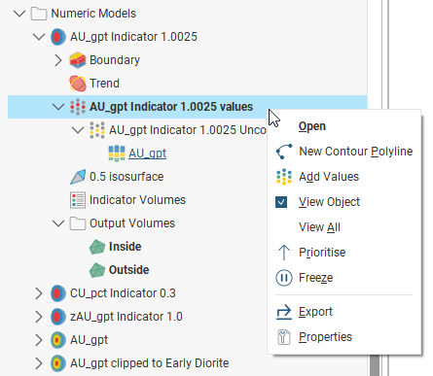This screenshot has height=376, width=433.
Task: Click the Trend ellipse icon
Action: point(78,84)
